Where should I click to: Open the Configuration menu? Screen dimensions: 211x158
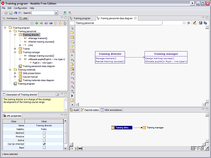tap(21, 8)
